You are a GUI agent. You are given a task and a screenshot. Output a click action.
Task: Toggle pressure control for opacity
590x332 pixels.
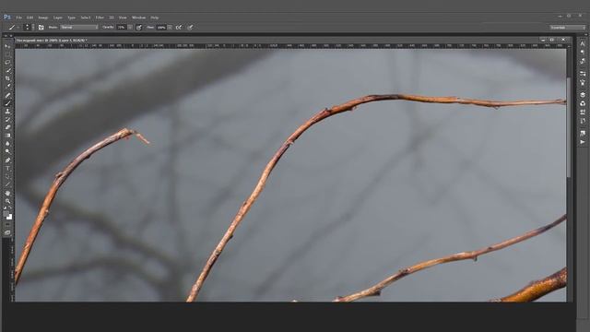pyautogui.click(x=139, y=27)
